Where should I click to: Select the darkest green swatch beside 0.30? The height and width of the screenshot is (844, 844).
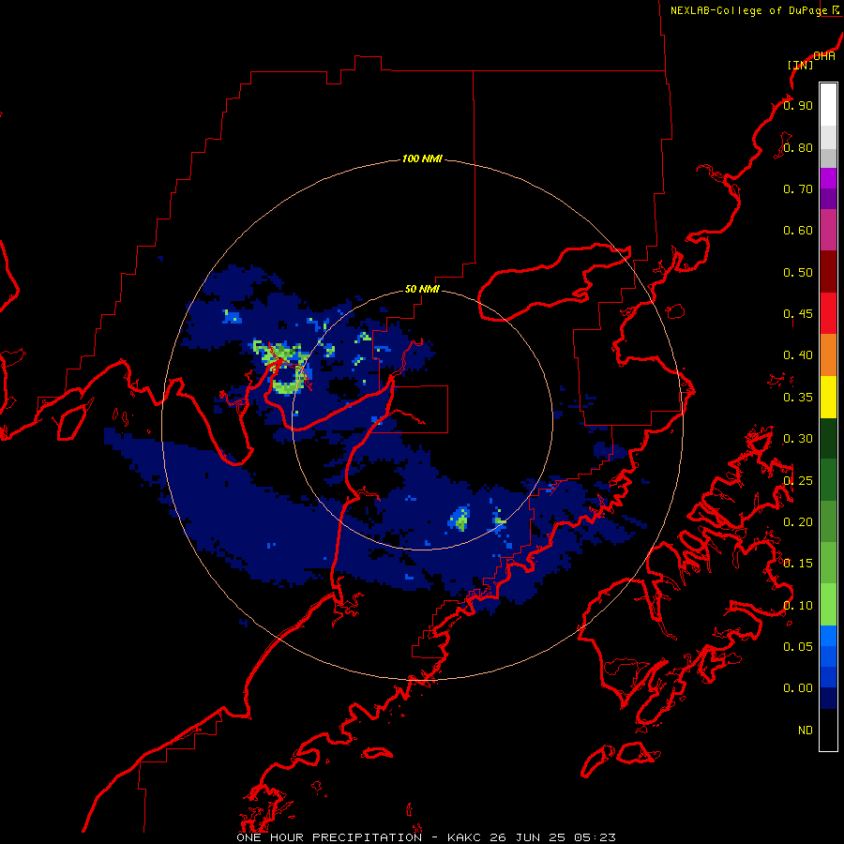coord(828,438)
